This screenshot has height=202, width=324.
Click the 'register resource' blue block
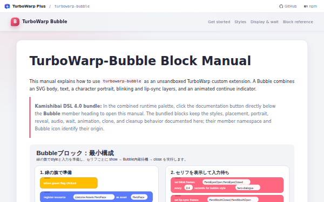pos(96,197)
